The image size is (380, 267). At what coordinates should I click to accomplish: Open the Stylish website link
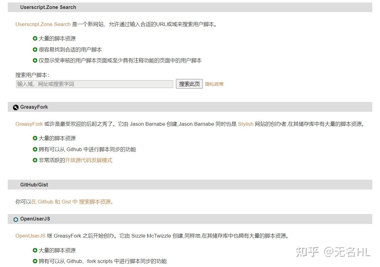point(246,124)
